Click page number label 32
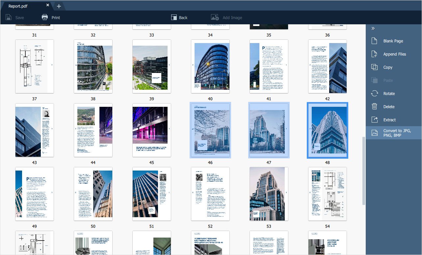Viewport: 422px width, 255px height. point(93,35)
